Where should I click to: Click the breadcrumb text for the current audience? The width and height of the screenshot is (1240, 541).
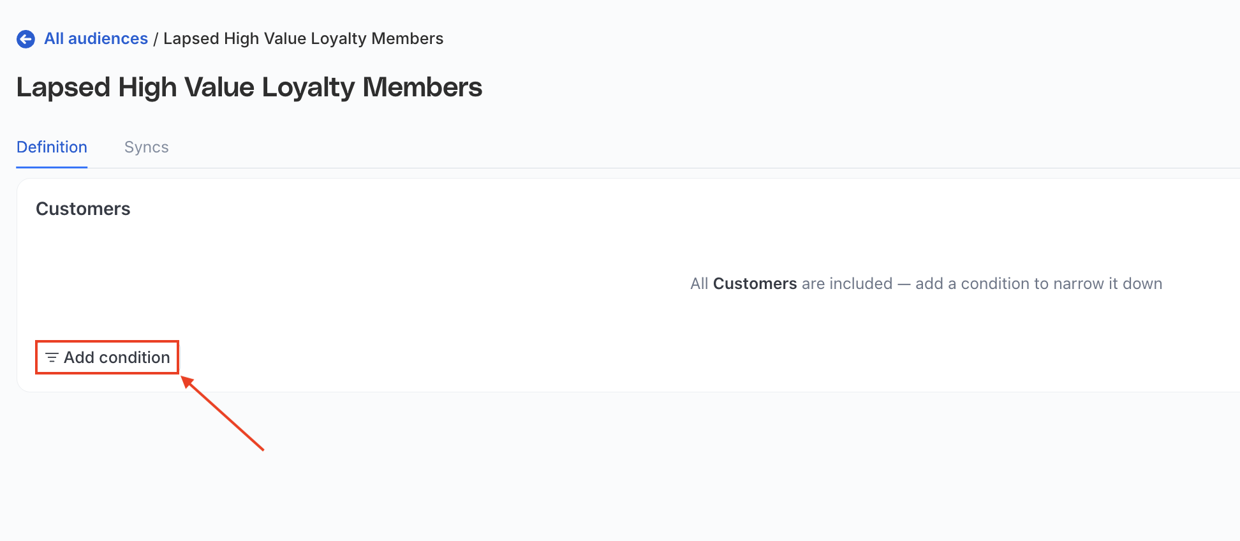303,39
